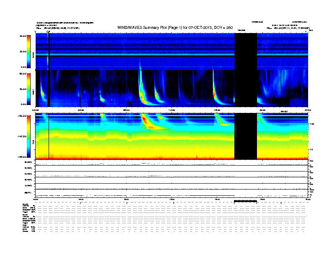The height and width of the screenshot is (256, 332).
Task: Click the 10 label on TNR right axis
Action: (311, 150)
